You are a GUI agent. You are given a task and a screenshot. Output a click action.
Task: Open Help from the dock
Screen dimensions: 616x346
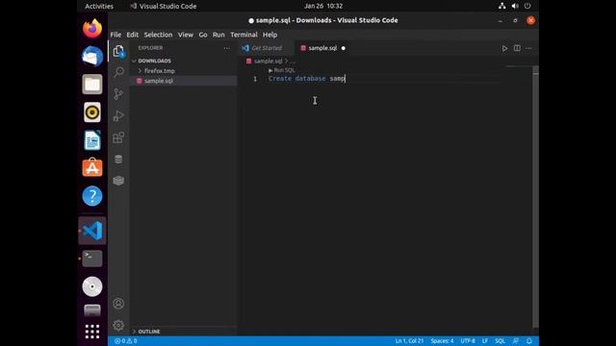[92, 196]
